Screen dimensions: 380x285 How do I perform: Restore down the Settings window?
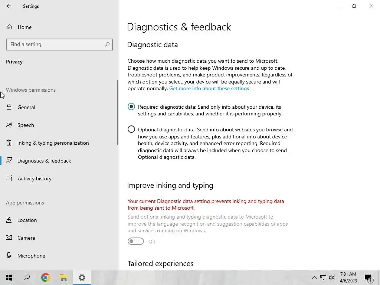354,6
